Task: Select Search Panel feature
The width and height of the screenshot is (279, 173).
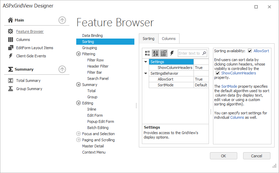Action: pyautogui.click(x=98, y=78)
